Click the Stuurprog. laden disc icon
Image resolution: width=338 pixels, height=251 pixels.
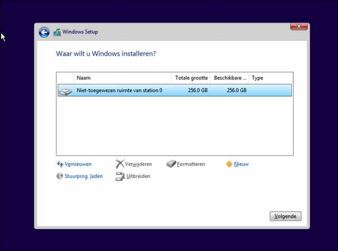point(59,176)
